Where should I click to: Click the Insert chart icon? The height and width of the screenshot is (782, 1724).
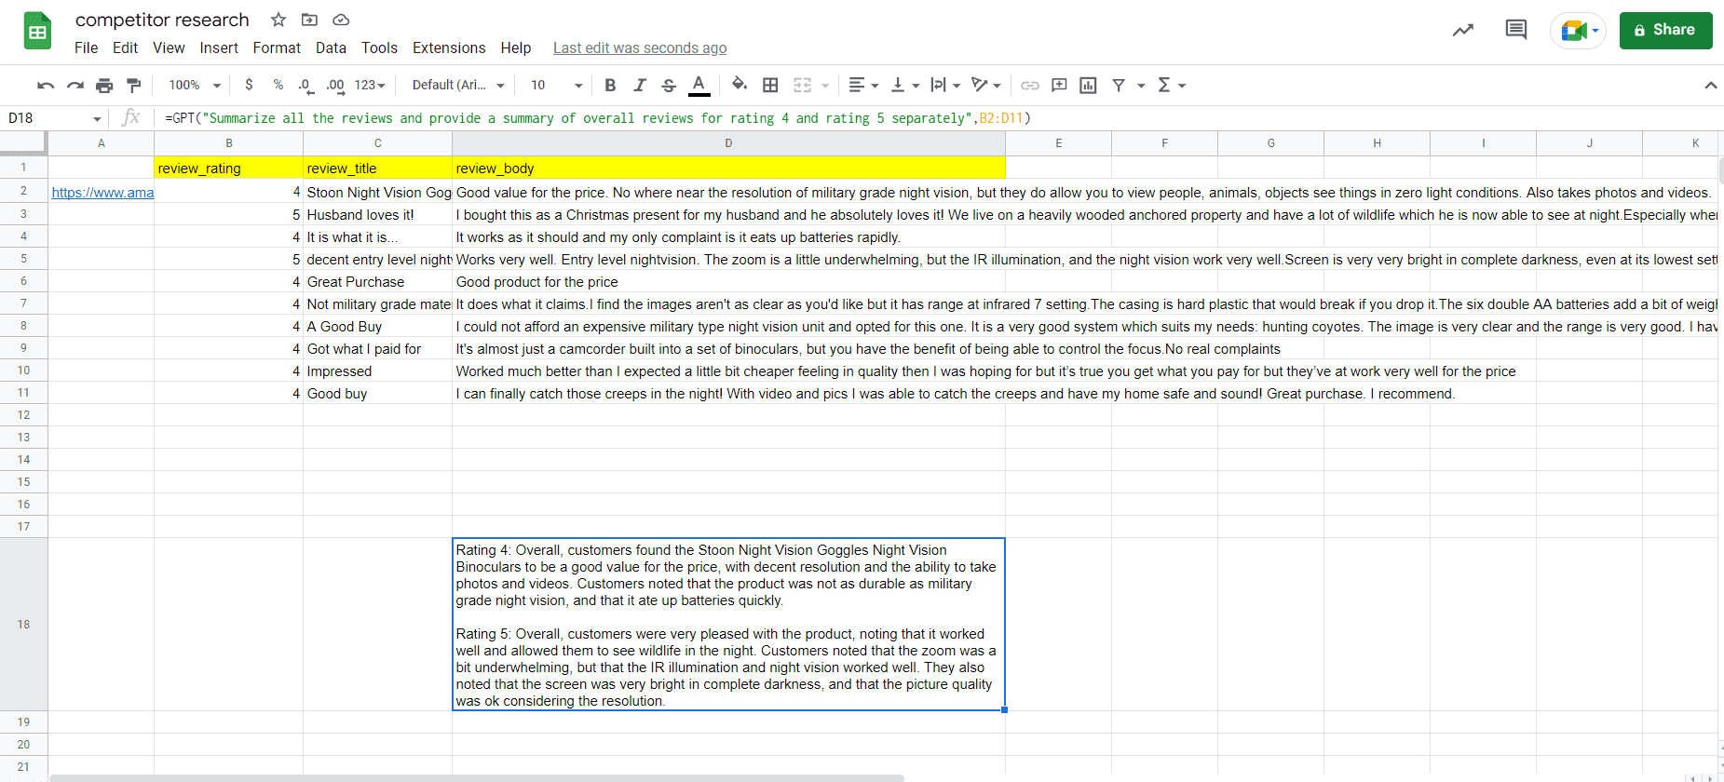tap(1088, 86)
